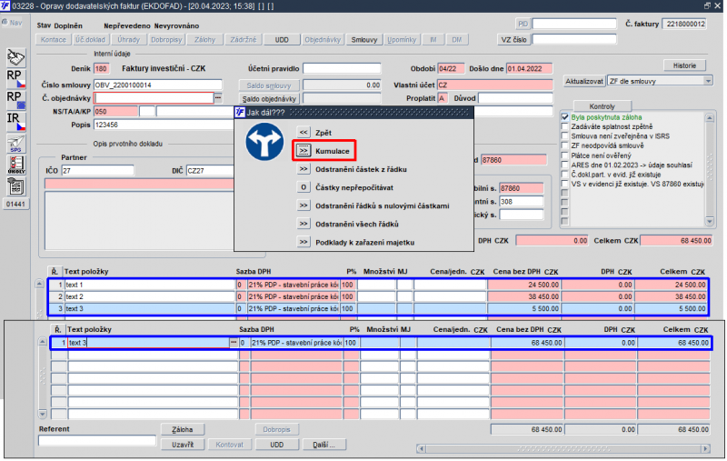Click the arrow beside Podklady k zařazení majetku
The image size is (727, 461).
point(304,243)
